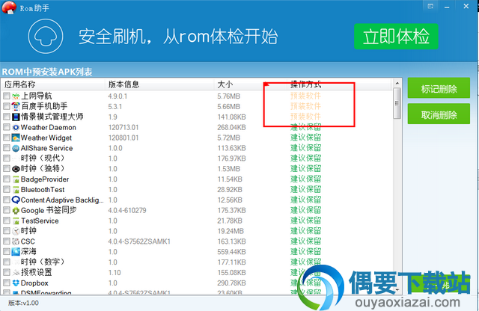This screenshot has height=311, width=479.
Task: Click the list's vertical scrollbar thumb
Action: pyautogui.click(x=397, y=103)
